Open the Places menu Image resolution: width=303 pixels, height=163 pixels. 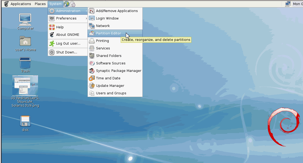pyautogui.click(x=40, y=4)
